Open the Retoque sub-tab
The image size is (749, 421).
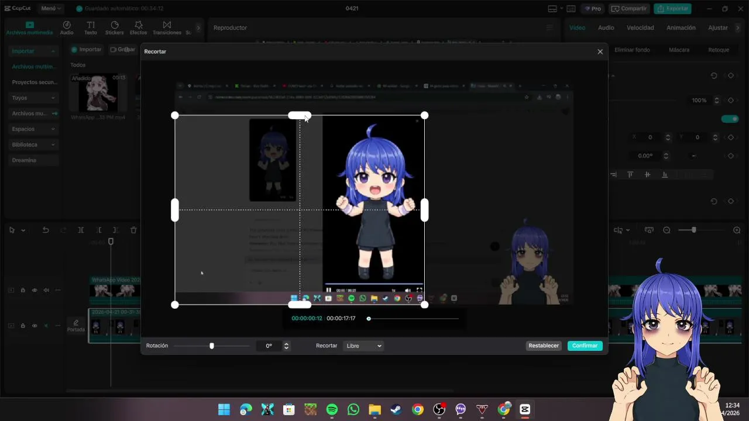click(x=719, y=50)
